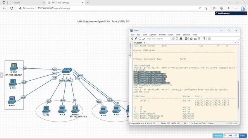The width and height of the screenshot is (248, 139).
Task: Open the View menu in ASW1
Action: [x=145, y=35]
